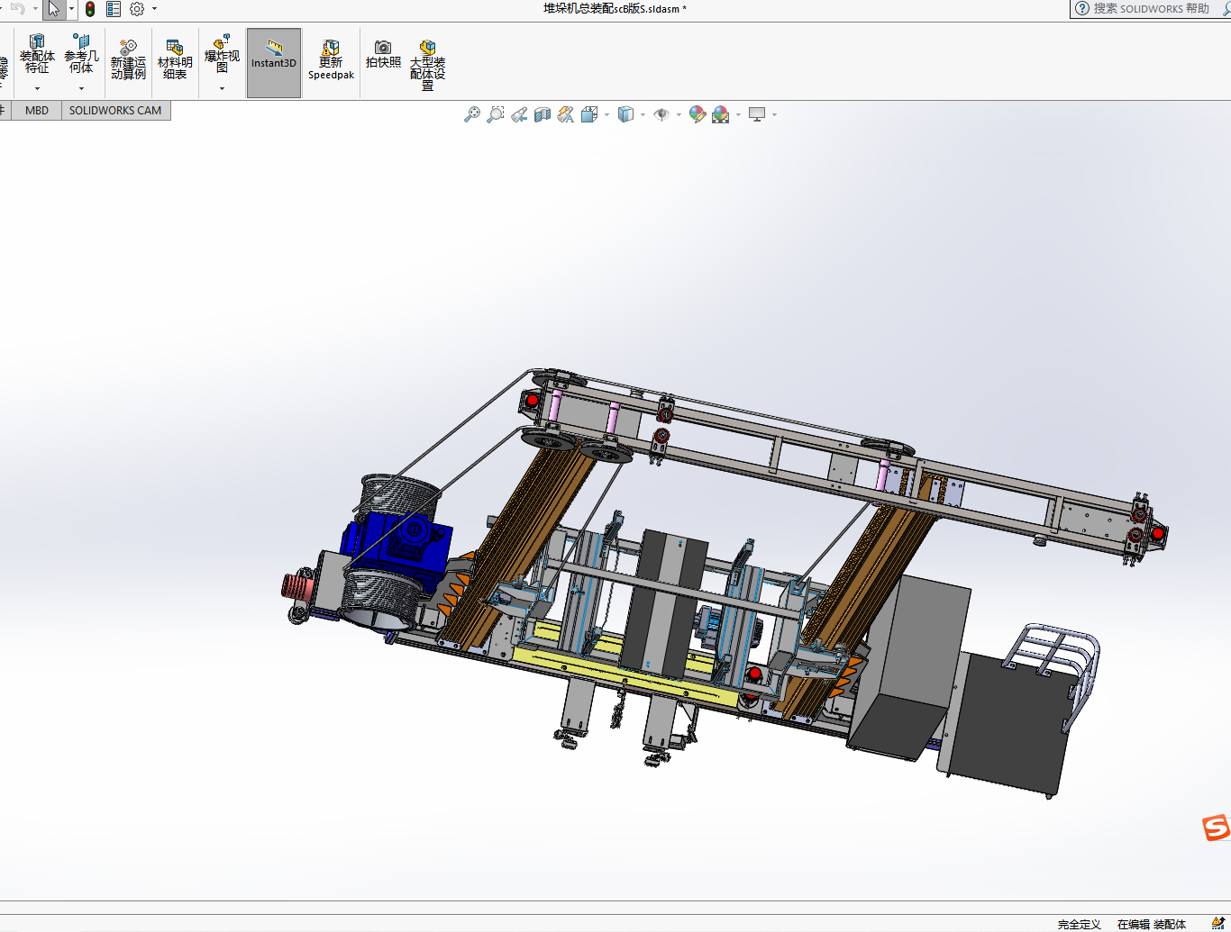Viewport: 1231px width, 932px height.
Task: Click the help question mark icon
Action: (x=1082, y=8)
